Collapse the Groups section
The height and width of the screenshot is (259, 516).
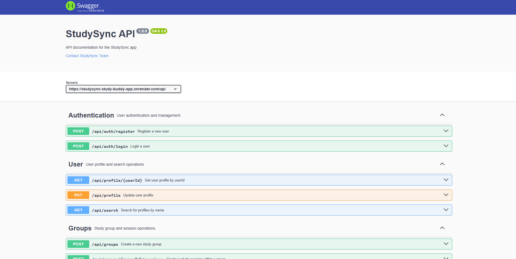442,228
